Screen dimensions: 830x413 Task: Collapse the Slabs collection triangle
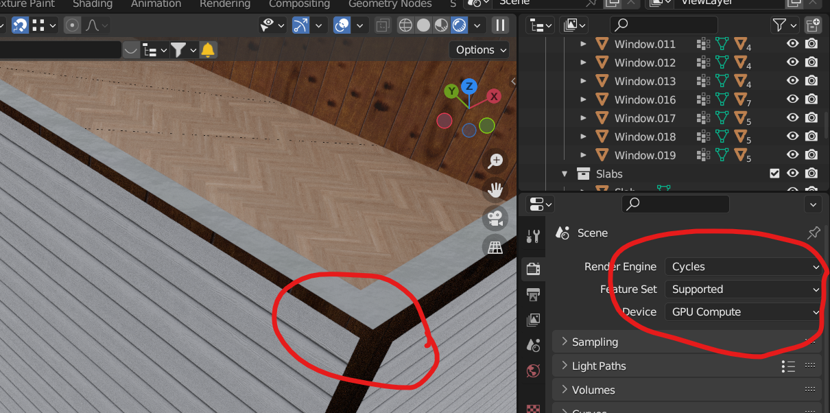coord(565,174)
